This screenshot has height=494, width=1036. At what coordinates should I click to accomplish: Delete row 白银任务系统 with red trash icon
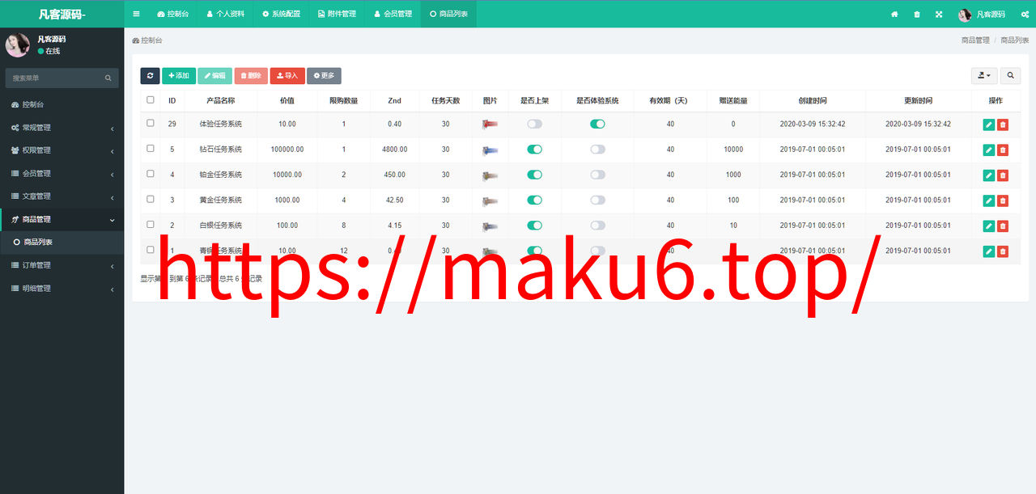(1003, 226)
